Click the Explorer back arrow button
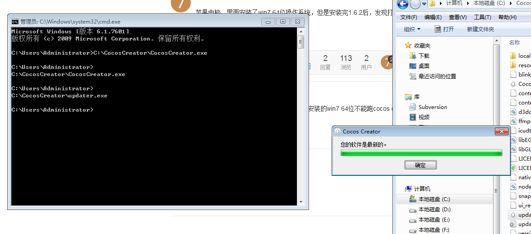Viewport: 531px width, 234px height. 403,4
